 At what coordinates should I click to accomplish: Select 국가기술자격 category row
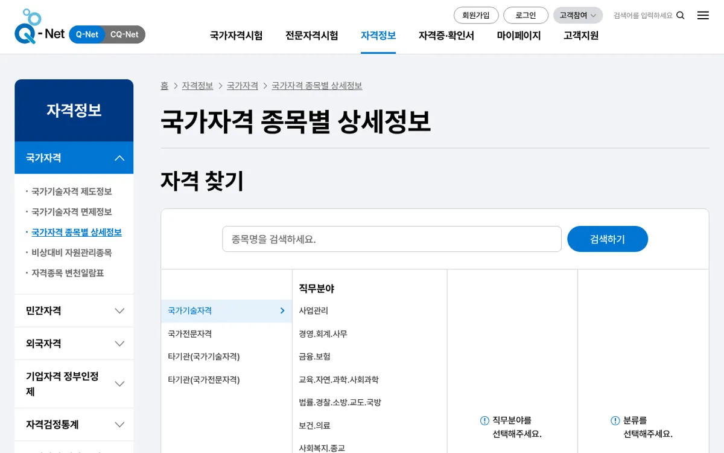pyautogui.click(x=226, y=311)
